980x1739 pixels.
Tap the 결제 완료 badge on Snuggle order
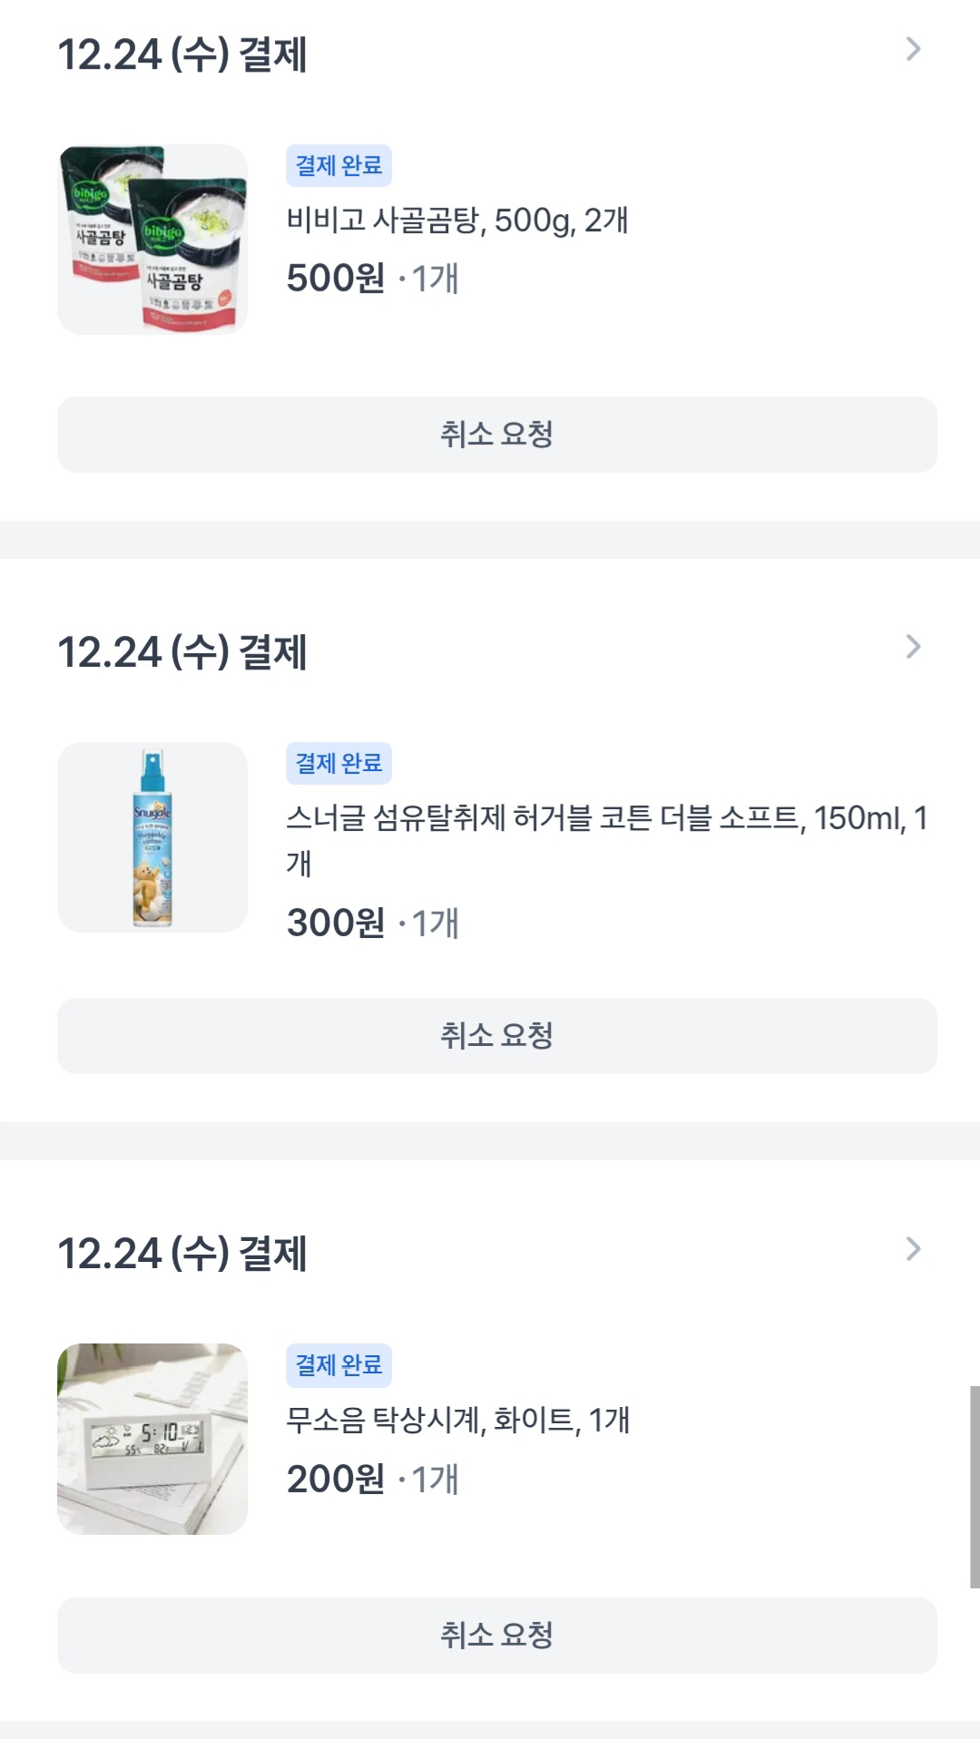point(338,764)
